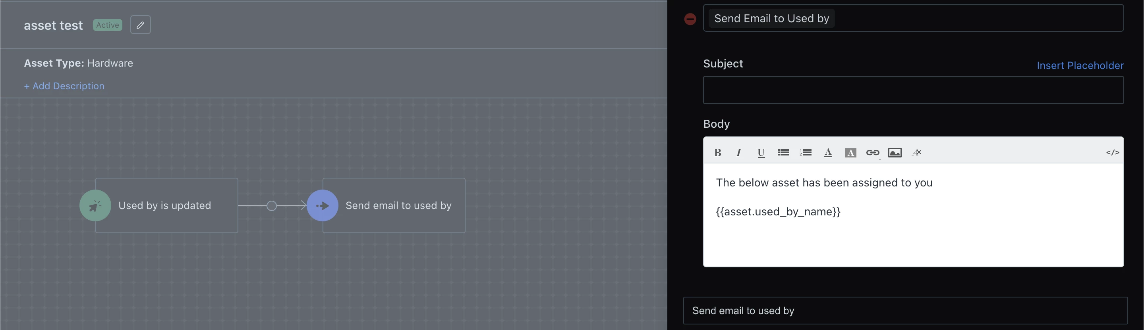The width and height of the screenshot is (1144, 330).
Task: Insert a numbered list
Action: click(x=806, y=153)
